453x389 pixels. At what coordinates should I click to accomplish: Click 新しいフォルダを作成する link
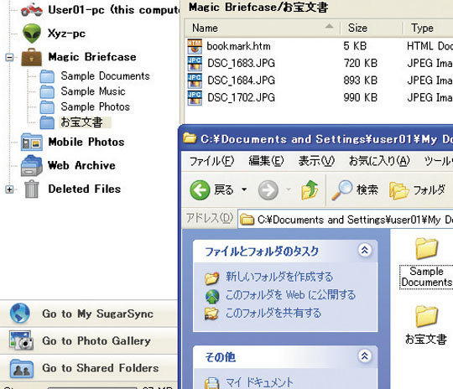tap(279, 277)
